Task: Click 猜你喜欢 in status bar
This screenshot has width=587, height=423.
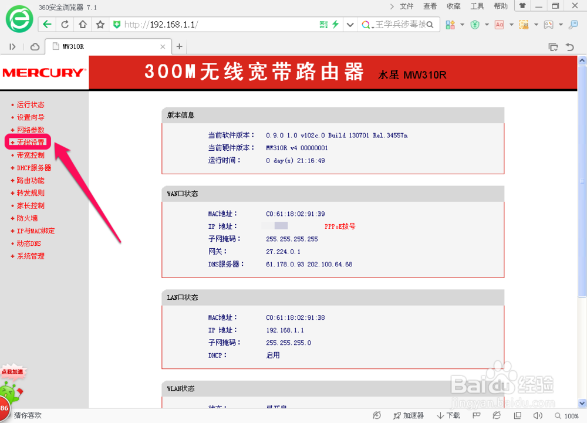Action: [x=28, y=415]
